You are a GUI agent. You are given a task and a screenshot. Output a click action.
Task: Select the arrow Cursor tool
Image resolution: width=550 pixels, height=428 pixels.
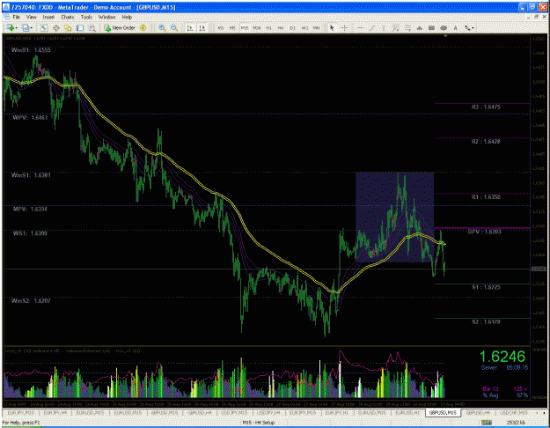332,27
